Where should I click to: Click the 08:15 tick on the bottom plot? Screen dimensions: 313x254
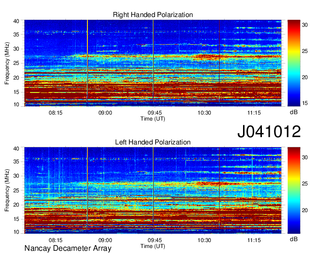coord(56,240)
